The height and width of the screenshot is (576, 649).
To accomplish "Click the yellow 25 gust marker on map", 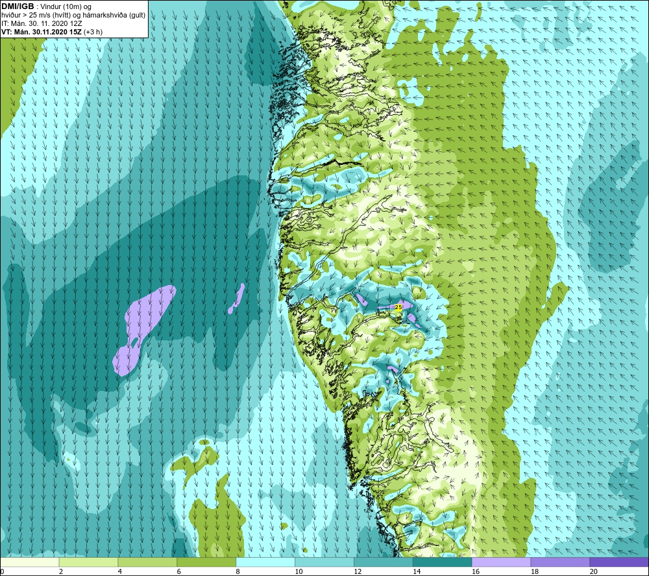I will point(398,307).
